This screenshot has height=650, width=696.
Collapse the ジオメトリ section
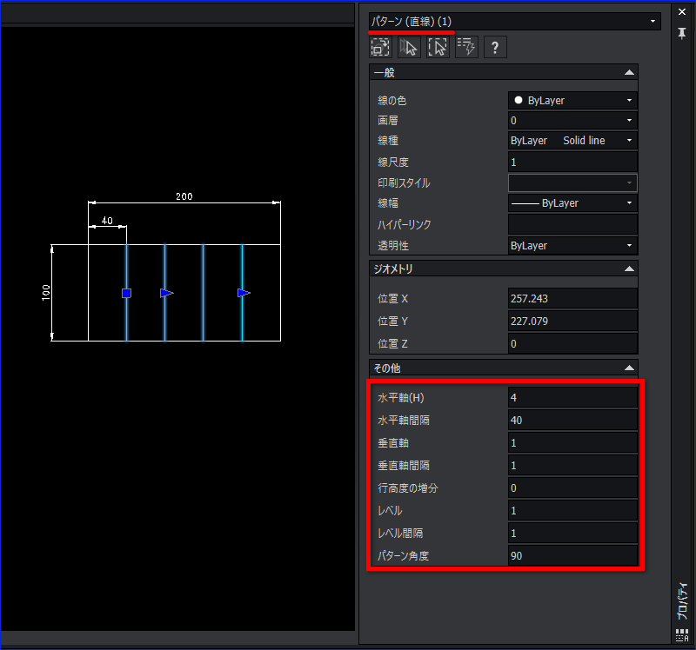[629, 269]
